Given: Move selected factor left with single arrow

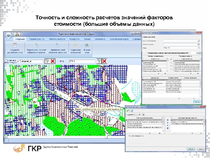Looking at the screenshot, I should tap(167, 125).
